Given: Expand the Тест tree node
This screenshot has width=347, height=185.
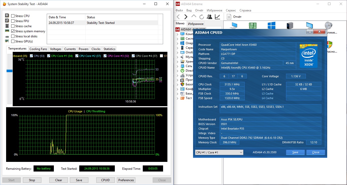Looking at the screenshot, I should tap(178, 98).
